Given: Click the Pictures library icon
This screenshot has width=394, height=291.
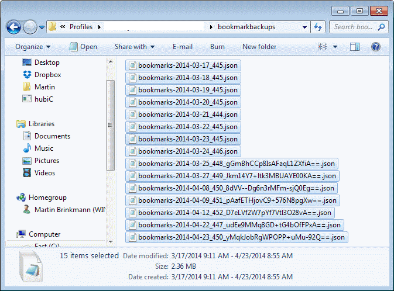Looking at the screenshot, I should (x=27, y=161).
